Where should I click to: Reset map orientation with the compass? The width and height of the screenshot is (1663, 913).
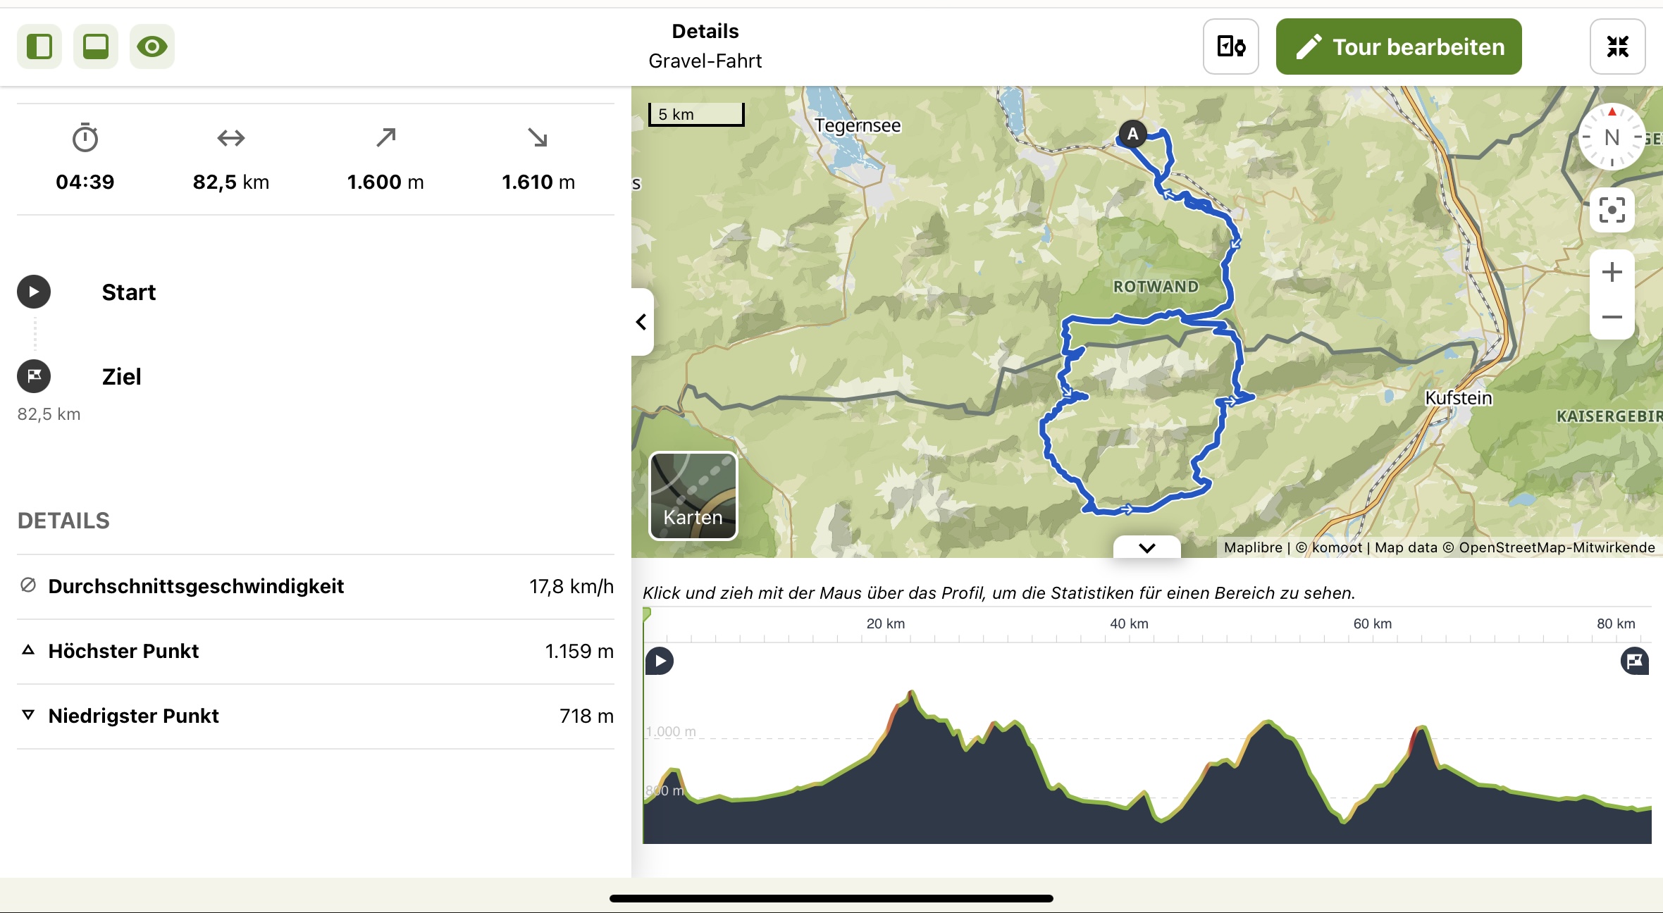1612,137
